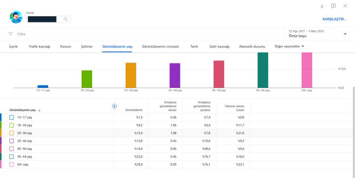Open the Tarih tab

pyautogui.click(x=194, y=46)
